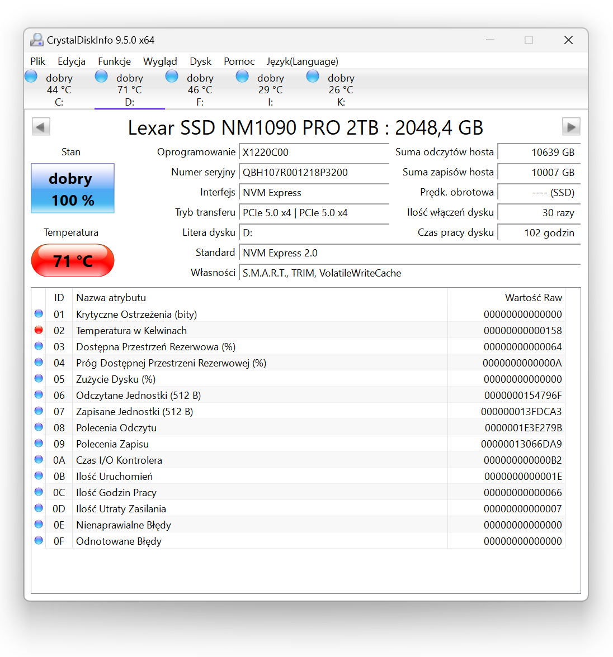Select the active D: drive tab

[130, 89]
